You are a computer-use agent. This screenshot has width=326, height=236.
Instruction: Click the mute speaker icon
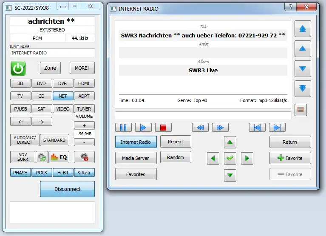point(85,157)
